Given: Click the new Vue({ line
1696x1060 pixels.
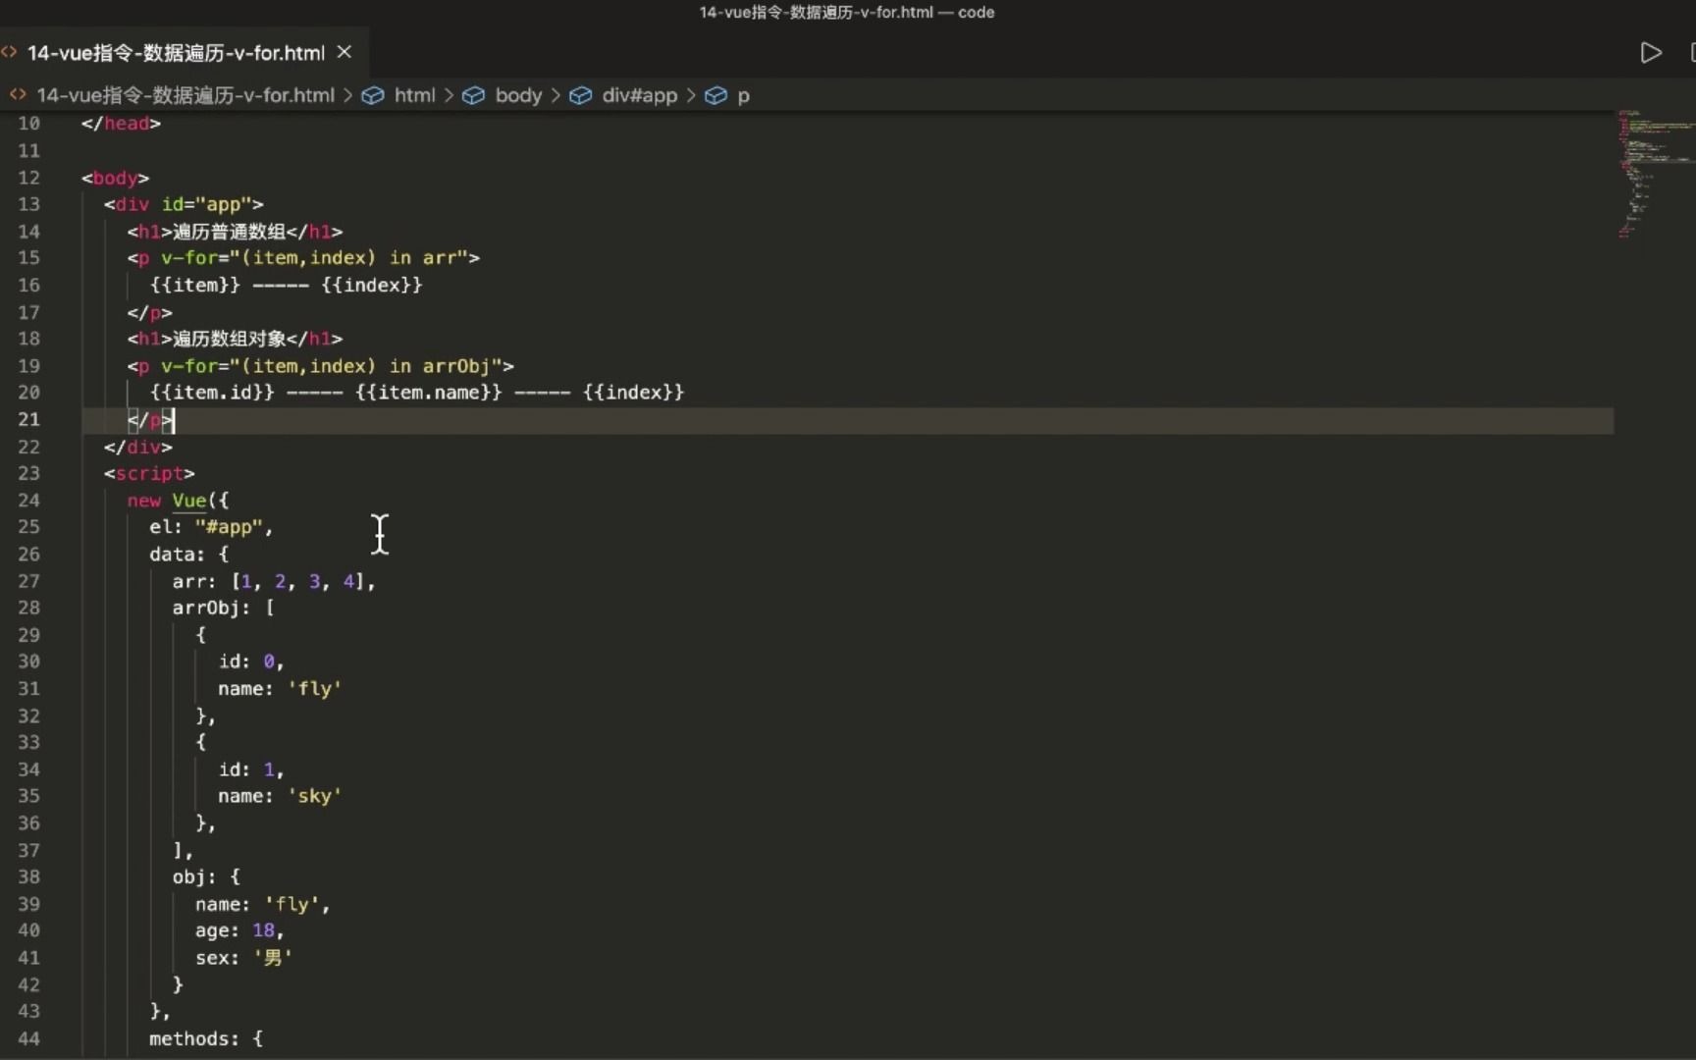Looking at the screenshot, I should pyautogui.click(x=178, y=501).
